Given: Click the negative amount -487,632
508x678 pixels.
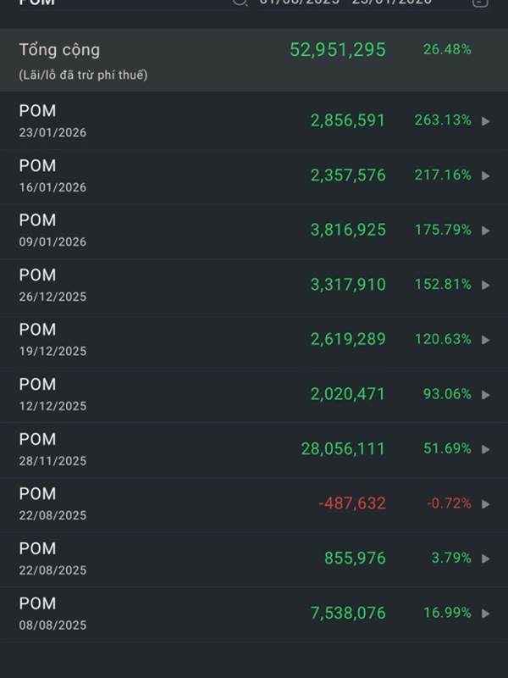Looking at the screenshot, I should (352, 503).
